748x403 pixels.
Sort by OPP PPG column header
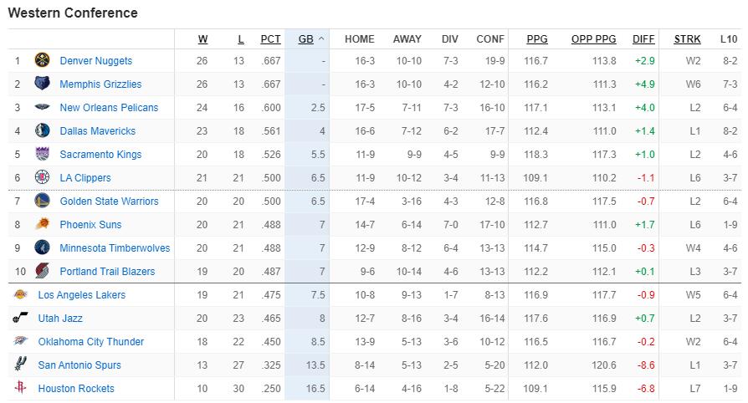pos(594,39)
